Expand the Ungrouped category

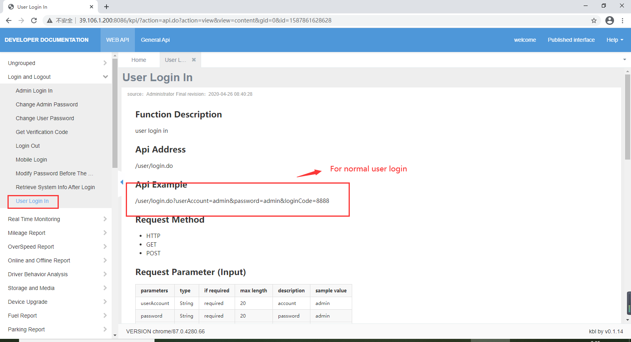pyautogui.click(x=56, y=63)
